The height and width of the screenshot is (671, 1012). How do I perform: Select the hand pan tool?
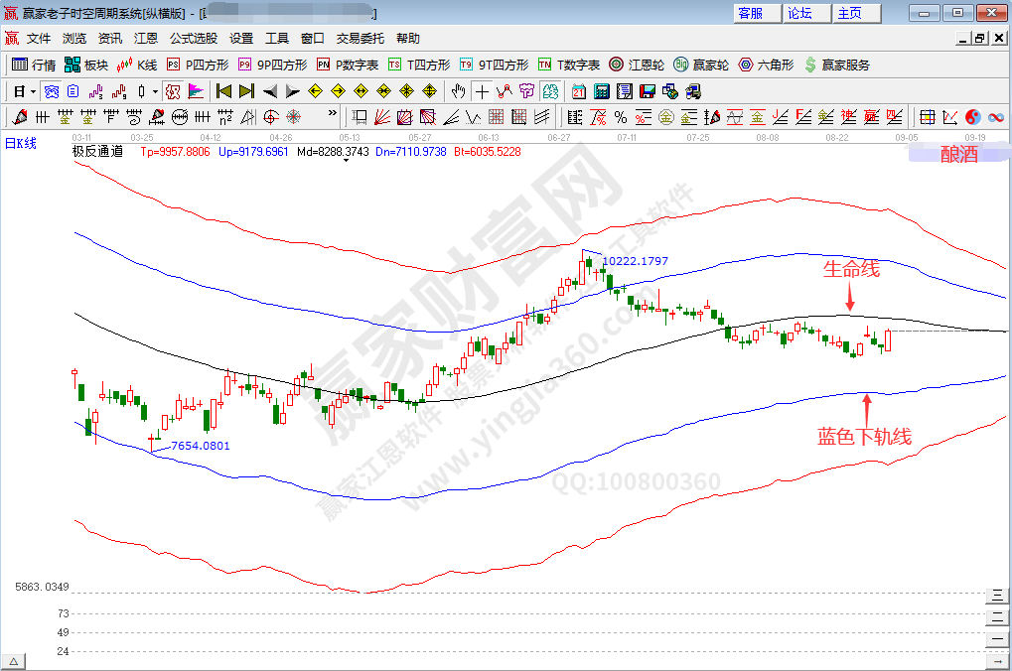coord(458,91)
